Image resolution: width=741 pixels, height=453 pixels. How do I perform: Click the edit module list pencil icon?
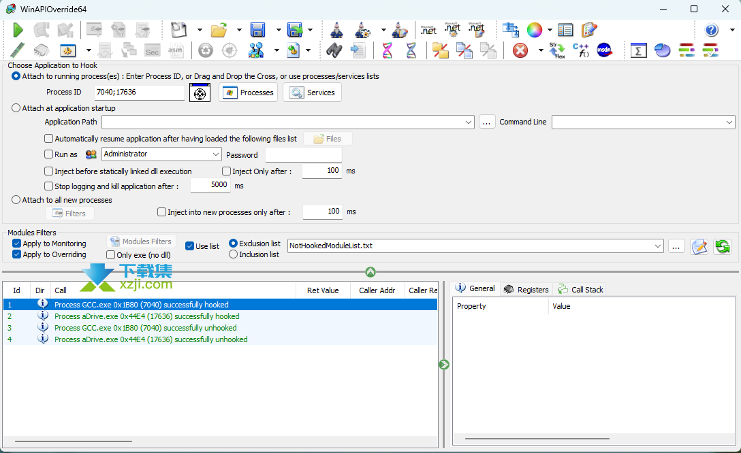699,246
